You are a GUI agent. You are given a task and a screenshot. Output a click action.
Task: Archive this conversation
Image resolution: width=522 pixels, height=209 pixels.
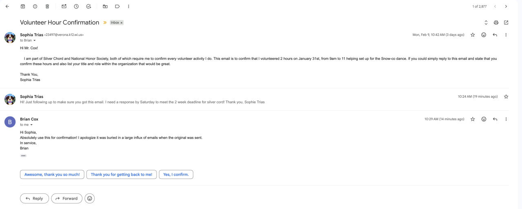pos(23,7)
